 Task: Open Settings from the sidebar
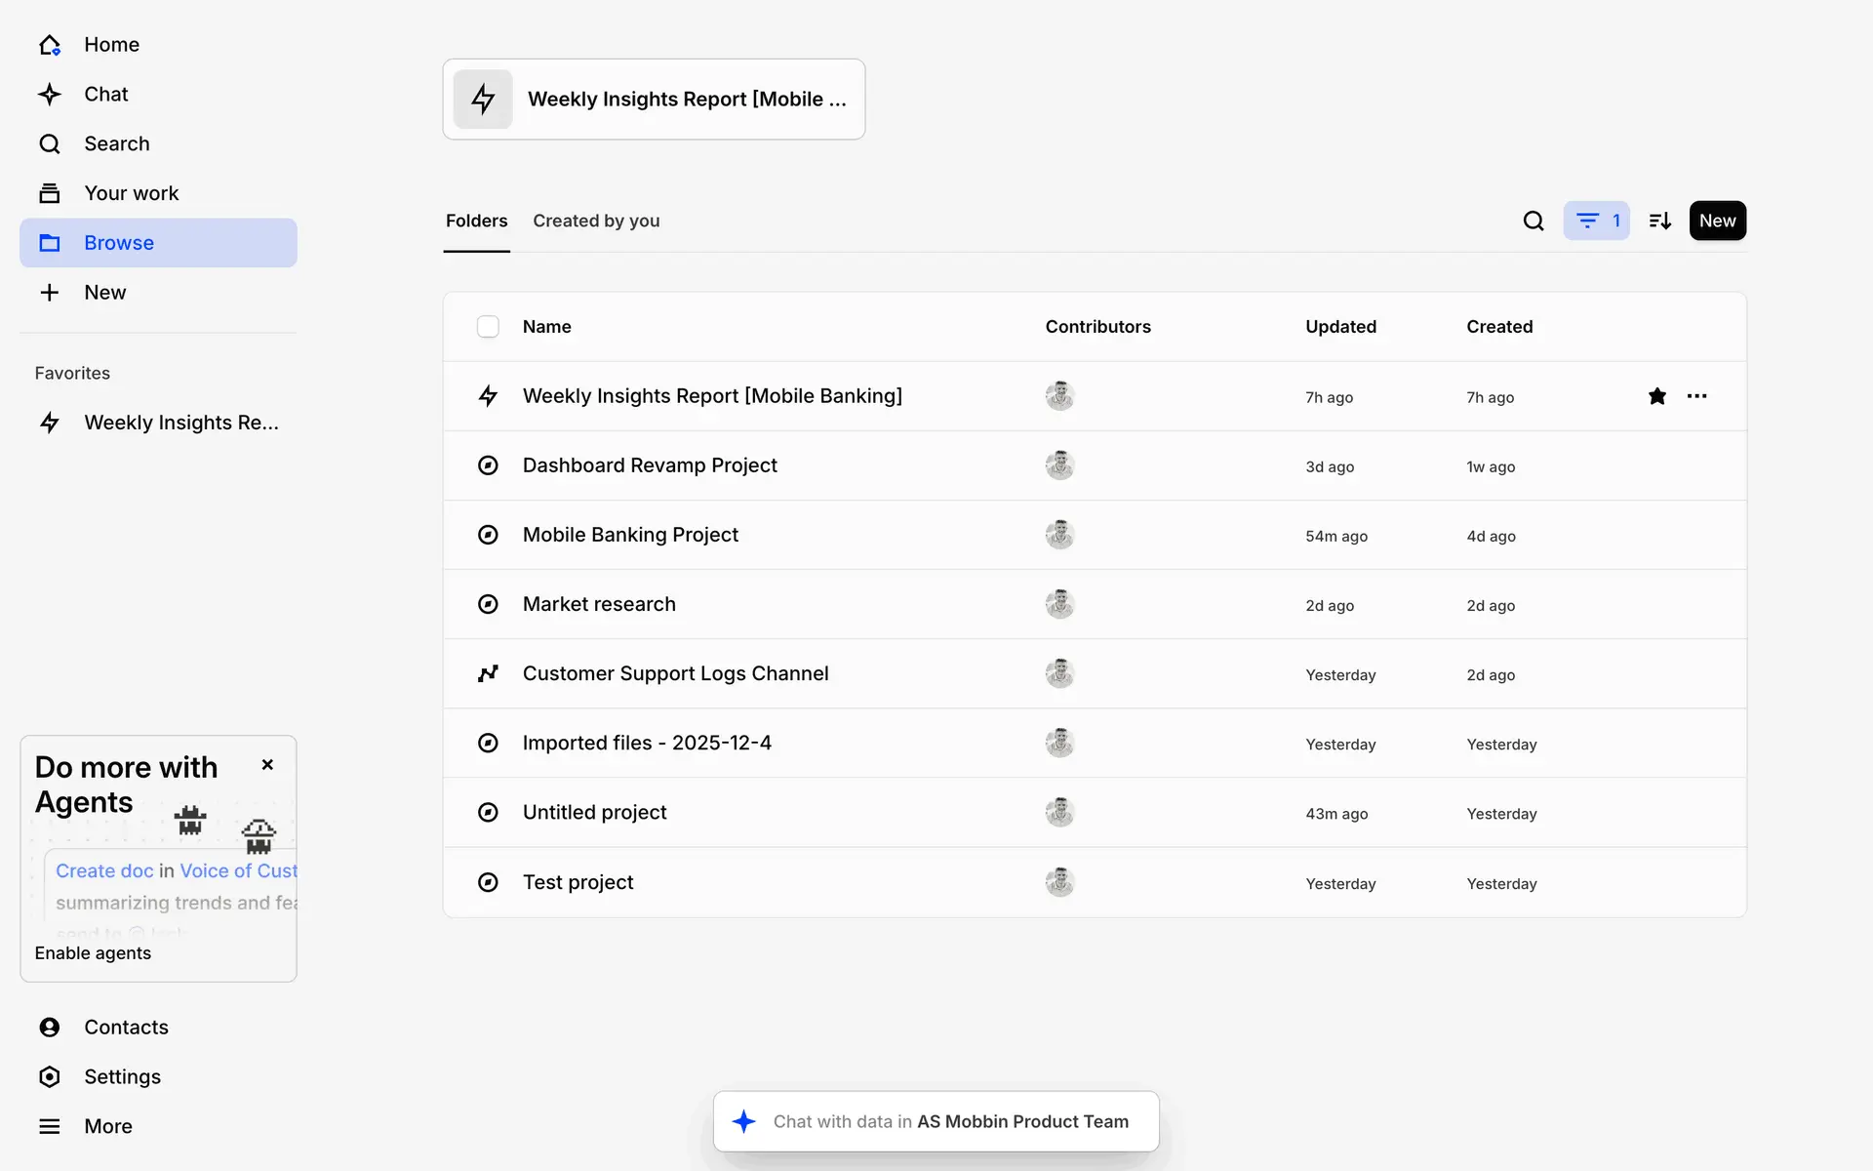coord(122,1076)
